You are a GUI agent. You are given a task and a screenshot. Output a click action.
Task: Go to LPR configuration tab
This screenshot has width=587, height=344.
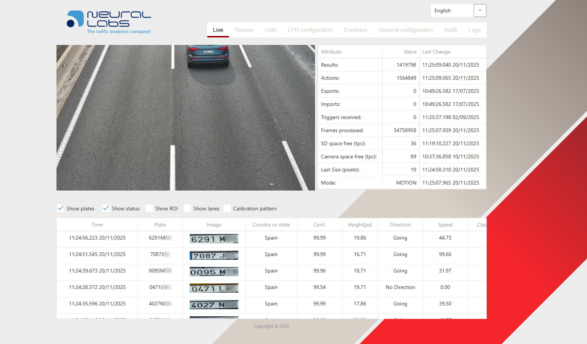[x=310, y=30]
